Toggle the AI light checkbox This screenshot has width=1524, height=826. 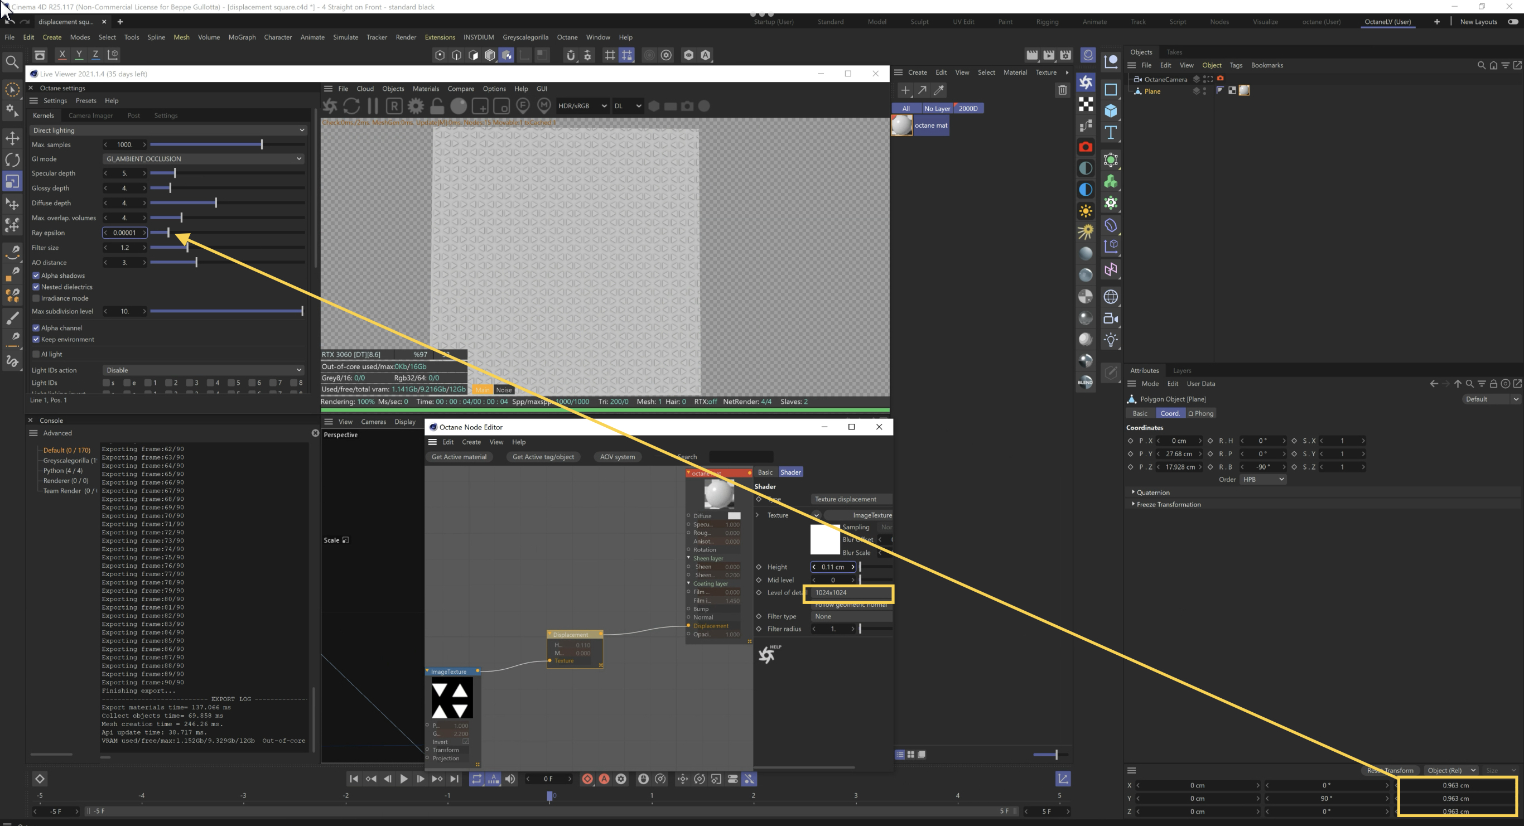click(36, 354)
